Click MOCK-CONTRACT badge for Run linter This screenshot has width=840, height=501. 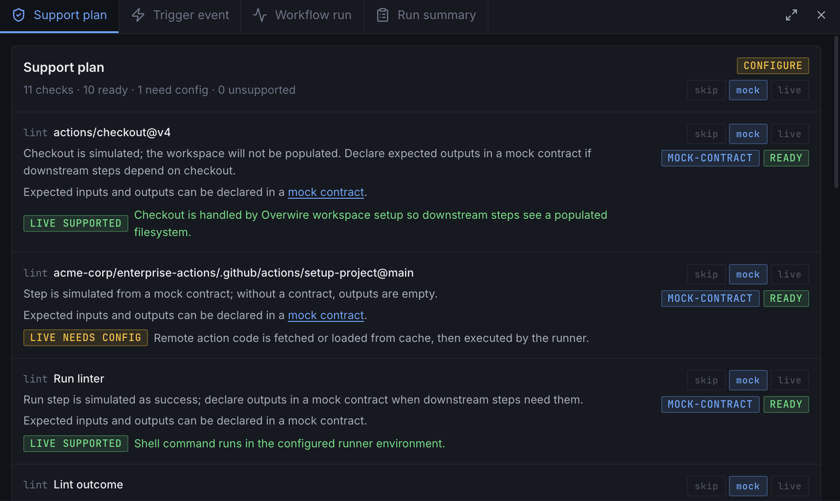[x=710, y=404]
